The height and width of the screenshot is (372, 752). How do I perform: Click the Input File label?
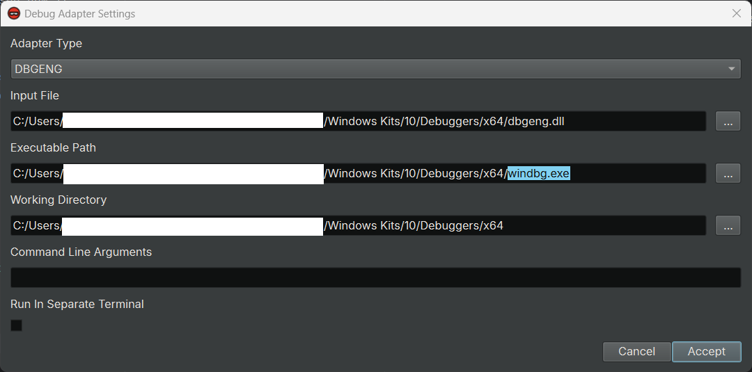[35, 95]
